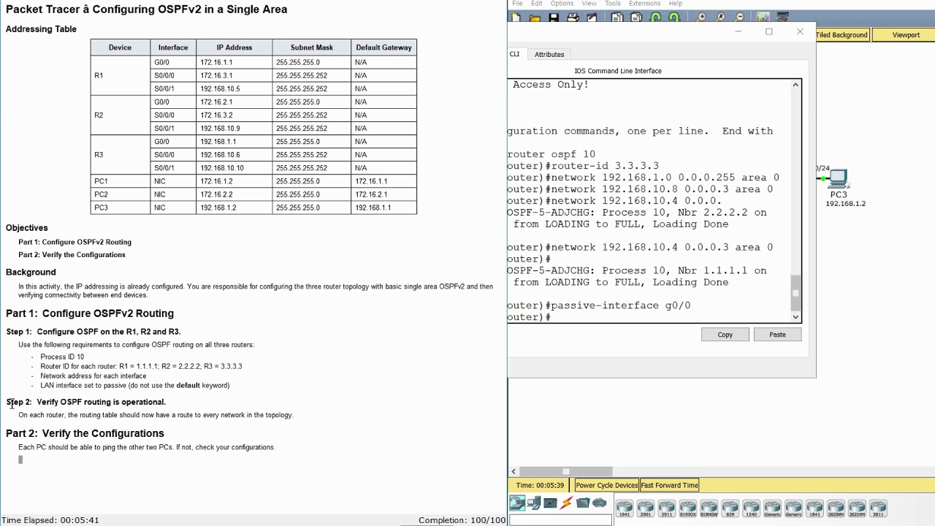Open the Options menu
Screen dimensions: 935x526
(x=562, y=4)
